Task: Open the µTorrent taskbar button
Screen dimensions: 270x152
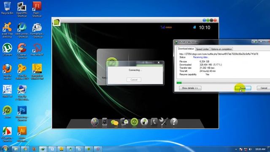Action: click(70, 149)
